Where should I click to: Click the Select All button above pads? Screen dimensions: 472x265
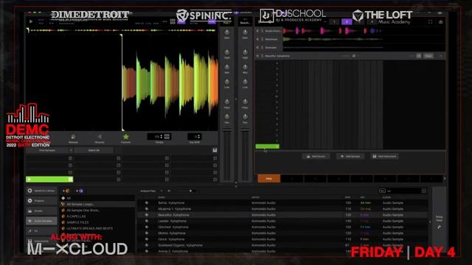click(94, 150)
